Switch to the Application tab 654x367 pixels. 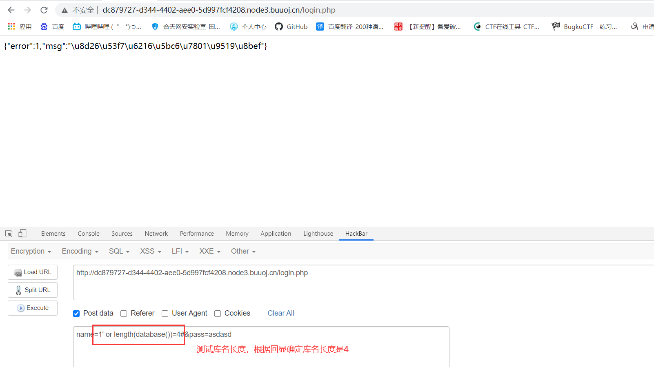(x=276, y=234)
